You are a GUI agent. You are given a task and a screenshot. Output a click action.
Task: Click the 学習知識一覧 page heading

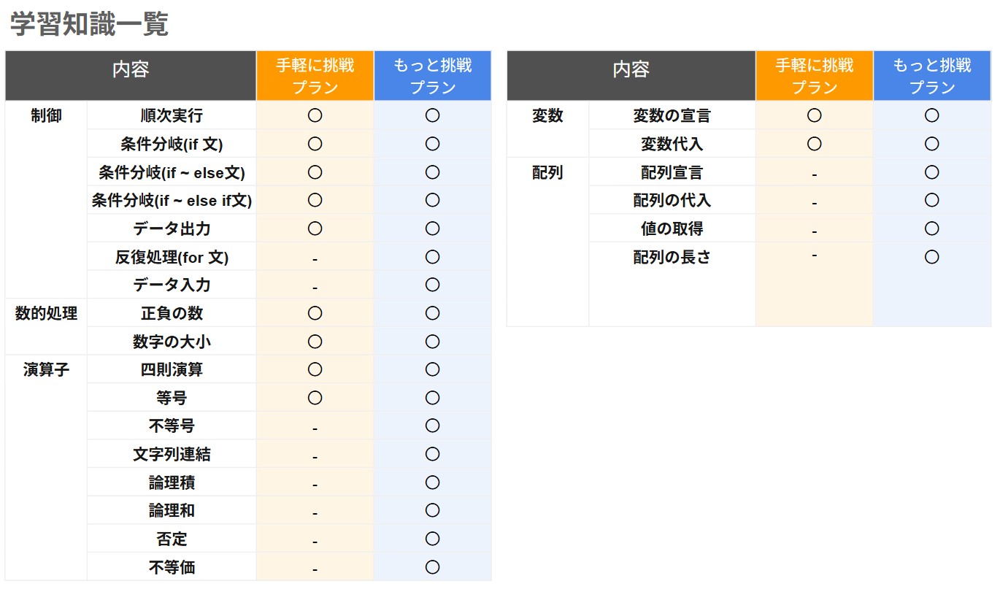tap(89, 24)
